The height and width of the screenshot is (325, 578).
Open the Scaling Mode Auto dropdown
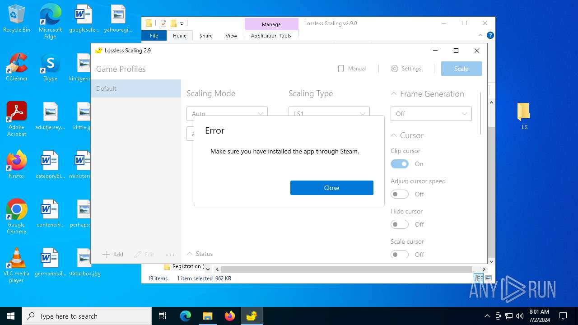(x=227, y=114)
